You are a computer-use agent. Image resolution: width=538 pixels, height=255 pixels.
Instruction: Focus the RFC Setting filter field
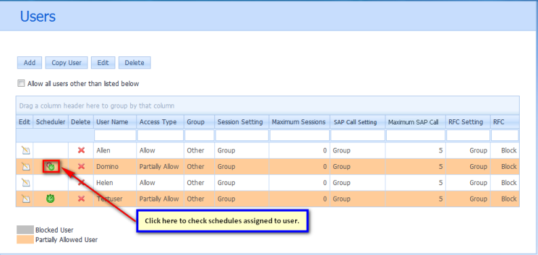pos(468,135)
